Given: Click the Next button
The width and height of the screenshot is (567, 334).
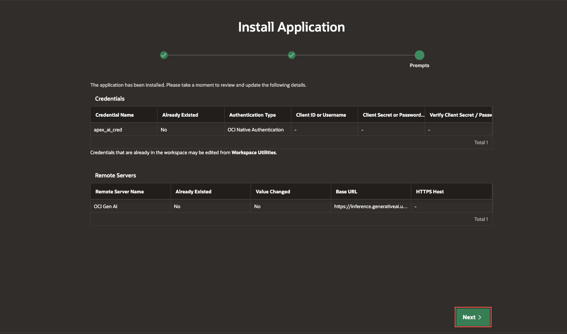Looking at the screenshot, I should point(473,317).
